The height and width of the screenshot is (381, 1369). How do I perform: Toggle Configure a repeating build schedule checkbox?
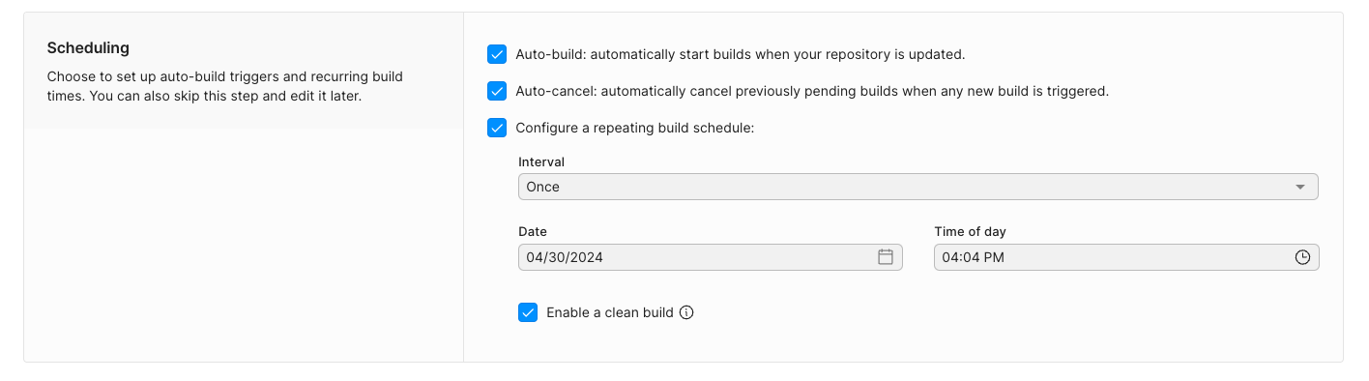point(497,128)
